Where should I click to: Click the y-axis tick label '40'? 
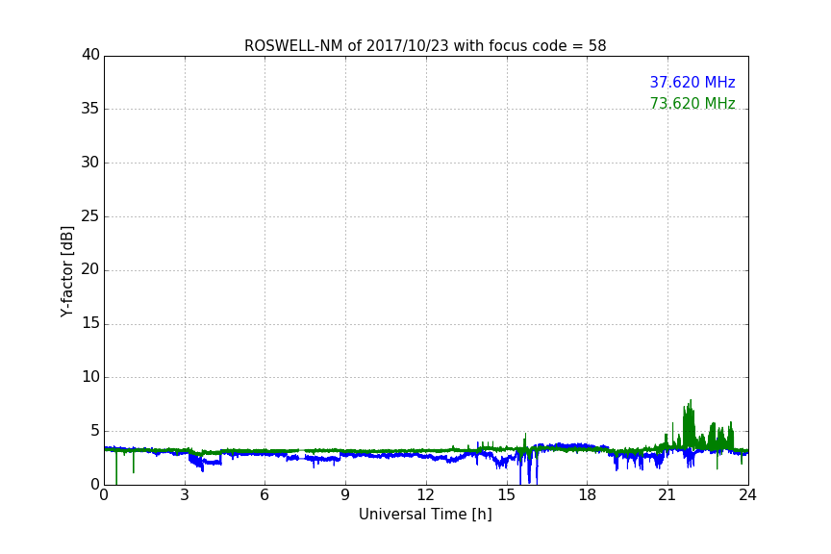coord(90,55)
